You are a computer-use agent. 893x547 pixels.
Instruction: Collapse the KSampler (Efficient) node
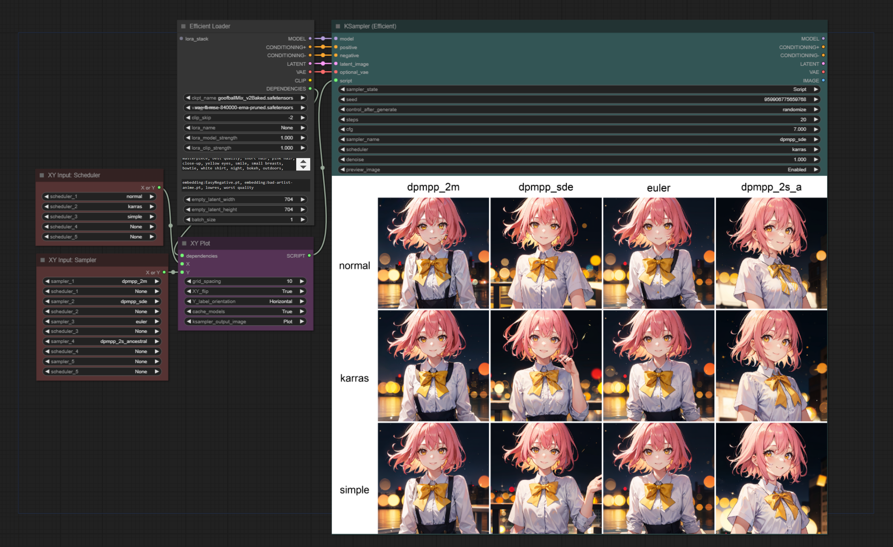coord(338,26)
